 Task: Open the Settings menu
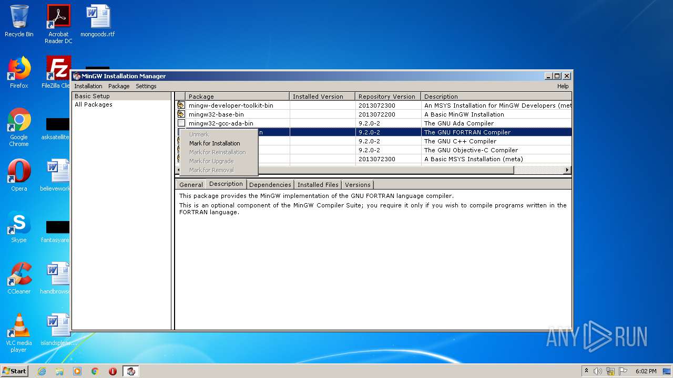pos(146,86)
